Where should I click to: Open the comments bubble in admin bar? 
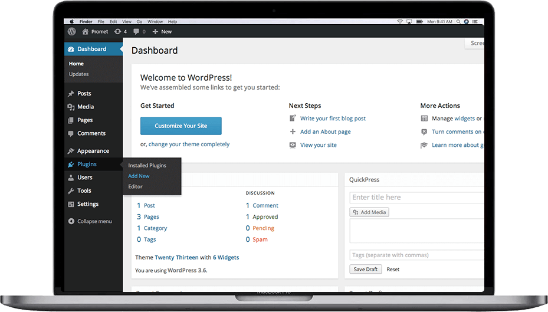[136, 31]
